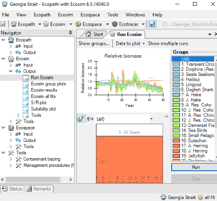Expand the Contaminant tracing node
217x201 pixels.
[x=11, y=159]
